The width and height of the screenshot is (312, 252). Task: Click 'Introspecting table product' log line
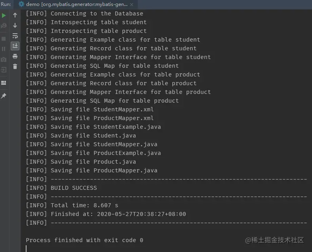(x=86, y=31)
